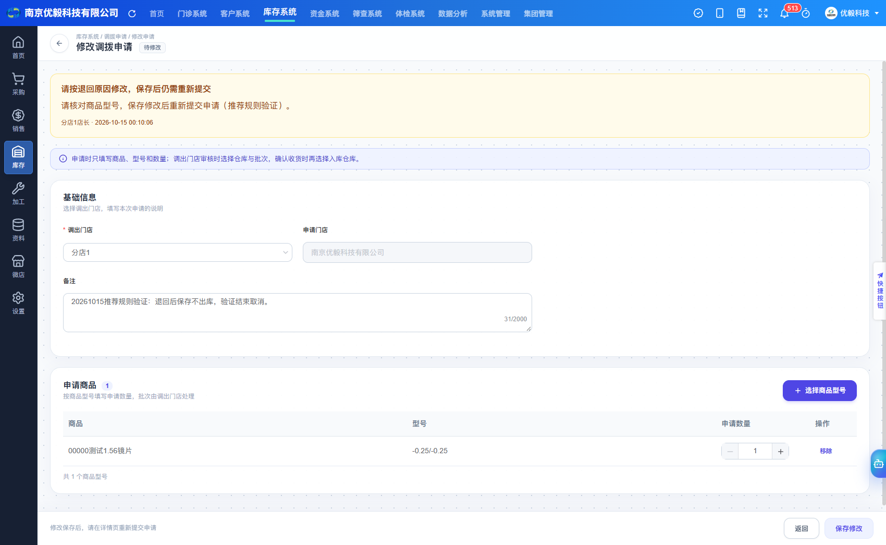Viewport: 886px width, 545px height.
Task: Increase the 申请数量 with plus button
Action: (x=781, y=452)
